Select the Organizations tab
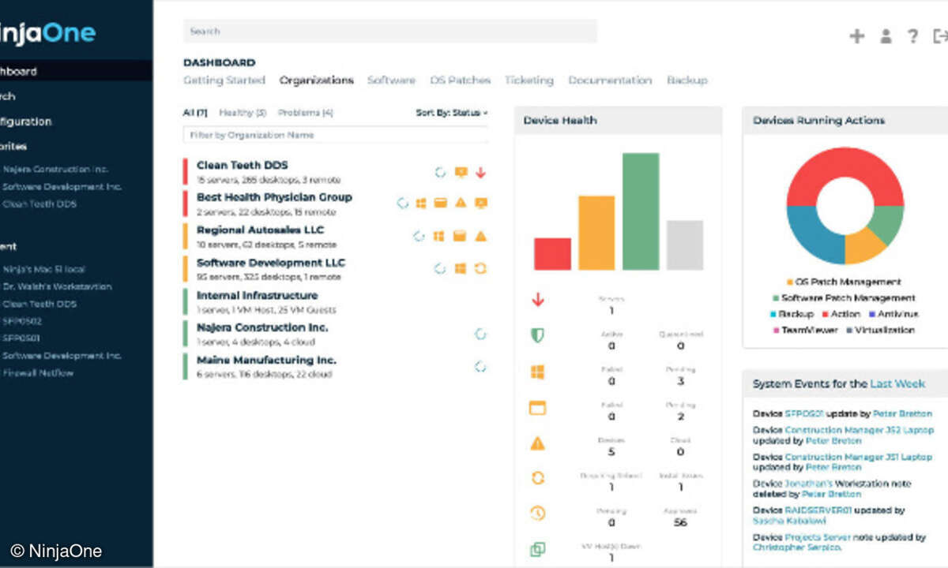 click(x=316, y=80)
